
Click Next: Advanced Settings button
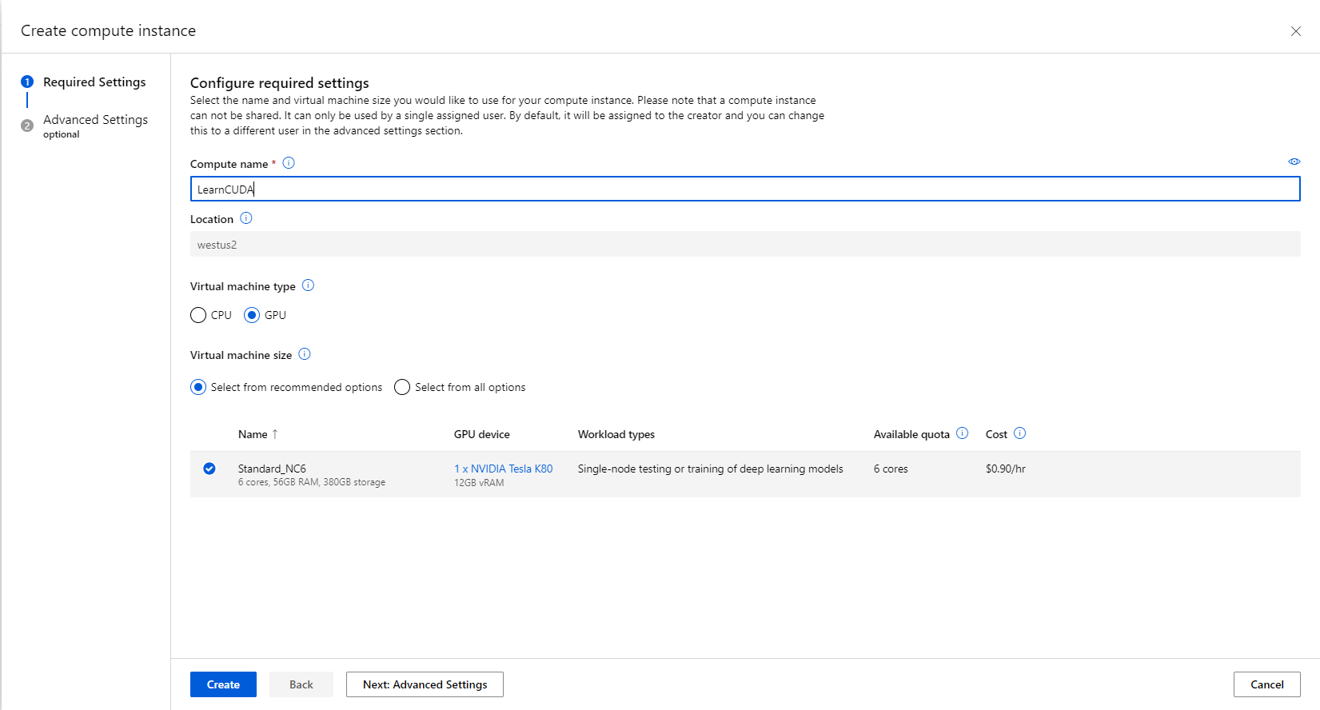pos(425,684)
